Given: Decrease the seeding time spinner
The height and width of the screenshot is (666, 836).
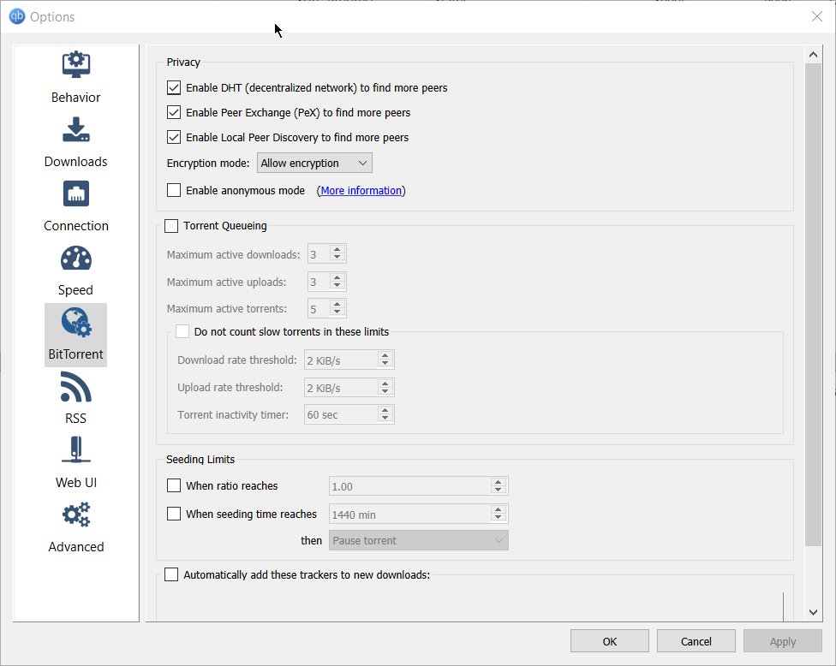Looking at the screenshot, I should (x=498, y=517).
